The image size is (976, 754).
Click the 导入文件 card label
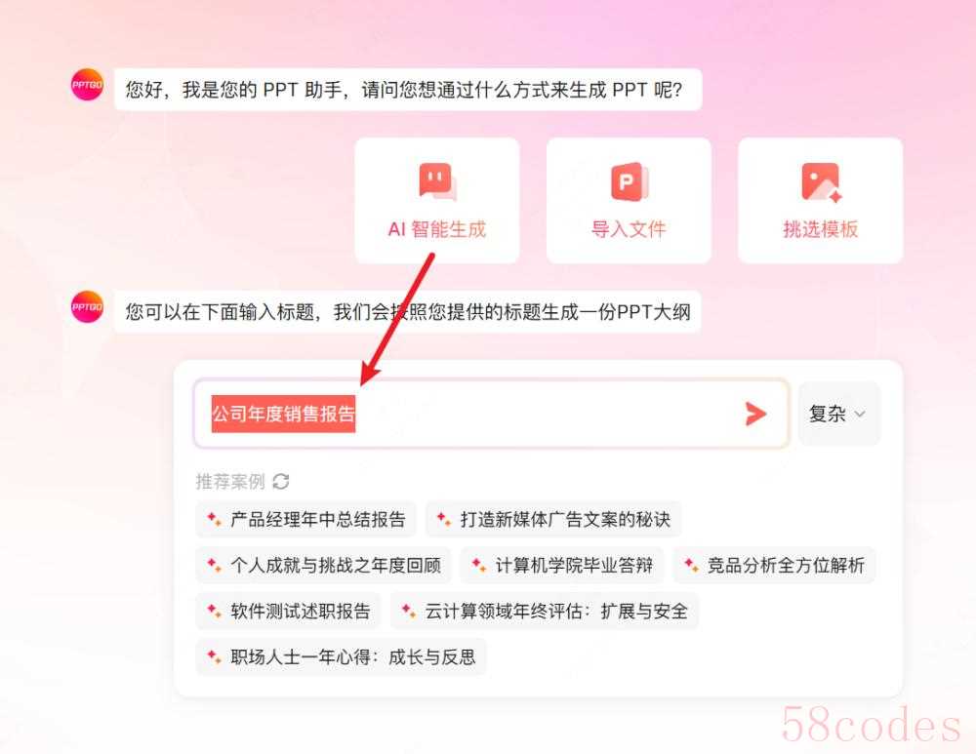pos(629,229)
